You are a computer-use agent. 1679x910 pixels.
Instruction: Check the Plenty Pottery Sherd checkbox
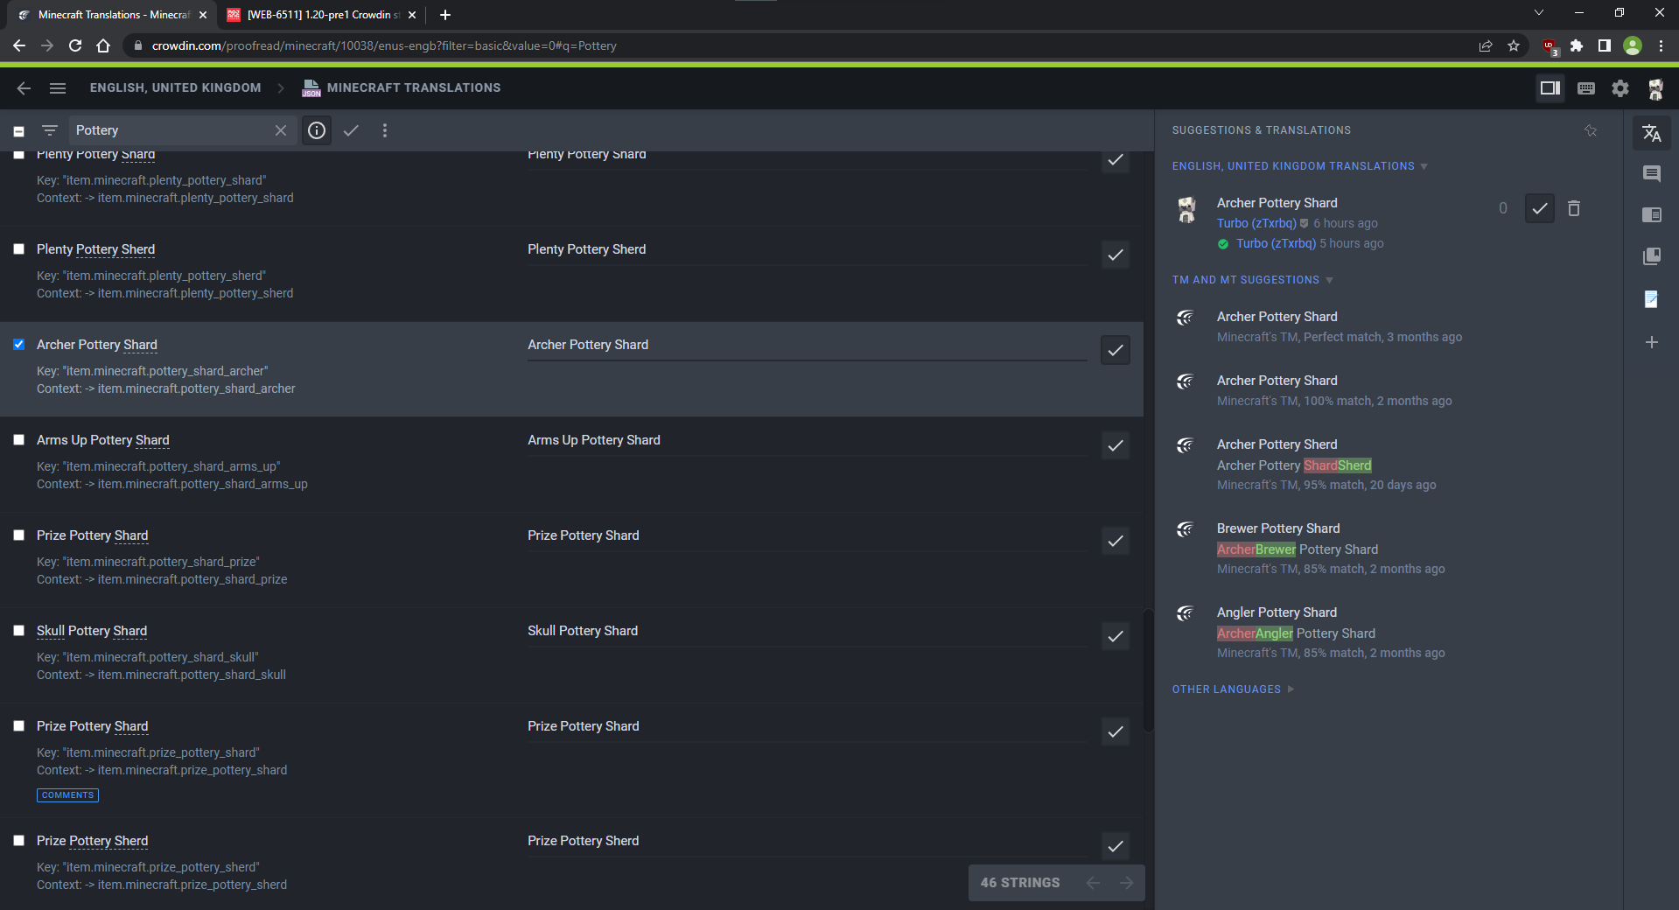coord(18,249)
